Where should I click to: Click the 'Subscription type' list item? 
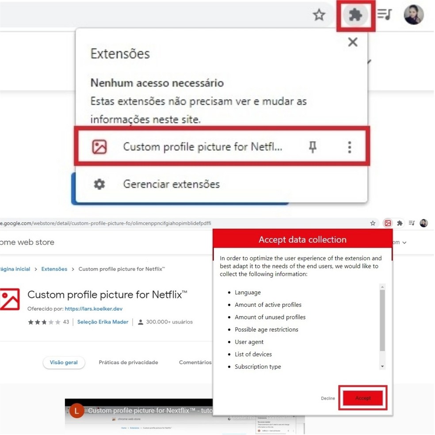point(258,367)
